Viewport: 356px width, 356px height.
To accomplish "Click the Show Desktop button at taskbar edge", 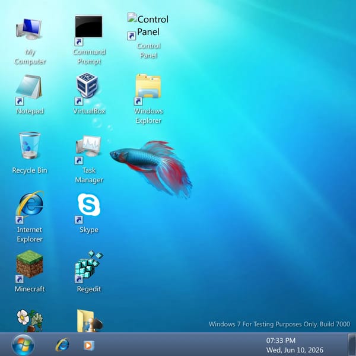I will [352, 344].
